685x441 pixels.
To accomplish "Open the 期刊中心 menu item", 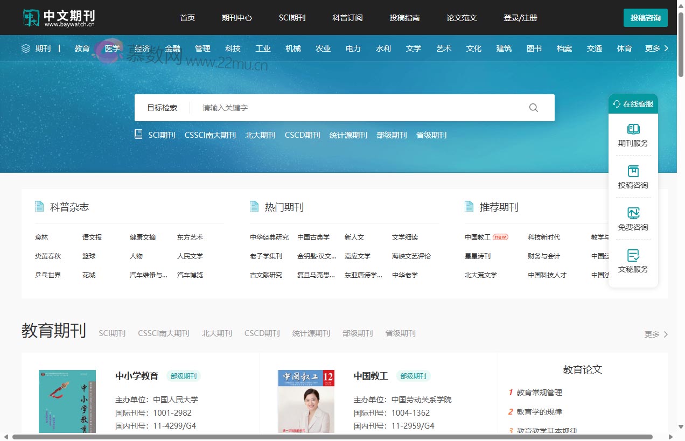I will pos(237,18).
